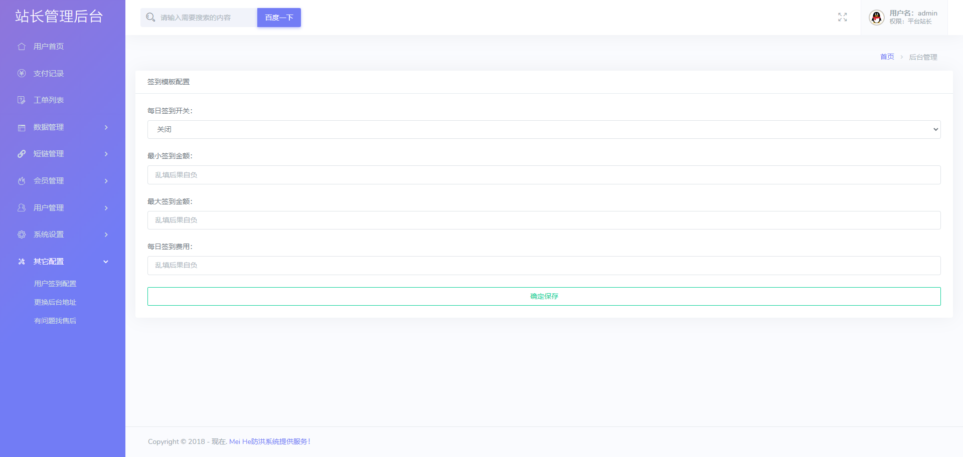Expand the 用户管理 chevron

(x=106, y=208)
